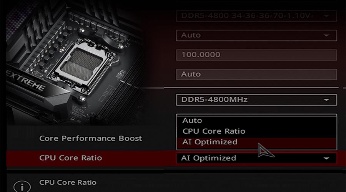Screen dimensions: 346x192
Task: Click the arrow beside AI Optimized value box
Action: 326,158
